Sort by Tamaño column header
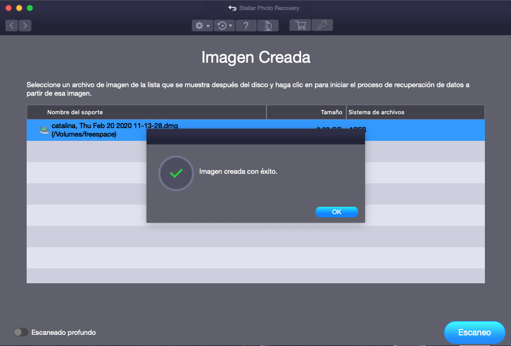This screenshot has width=511, height=346. 306,112
